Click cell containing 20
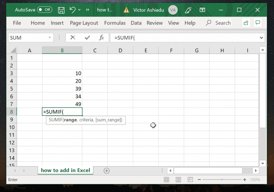274x192 pixels. click(62, 81)
